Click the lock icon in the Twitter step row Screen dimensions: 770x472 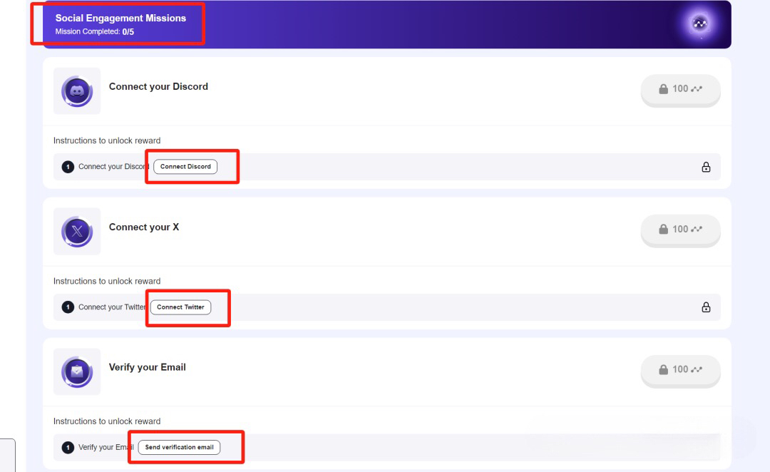pyautogui.click(x=706, y=307)
